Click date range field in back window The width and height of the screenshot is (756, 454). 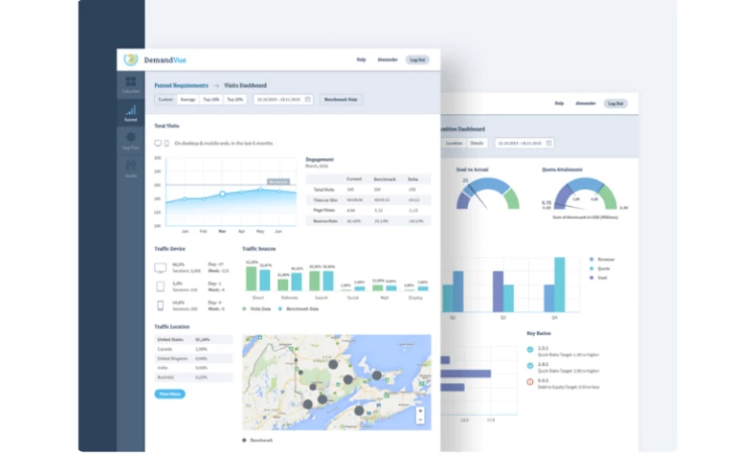(524, 143)
